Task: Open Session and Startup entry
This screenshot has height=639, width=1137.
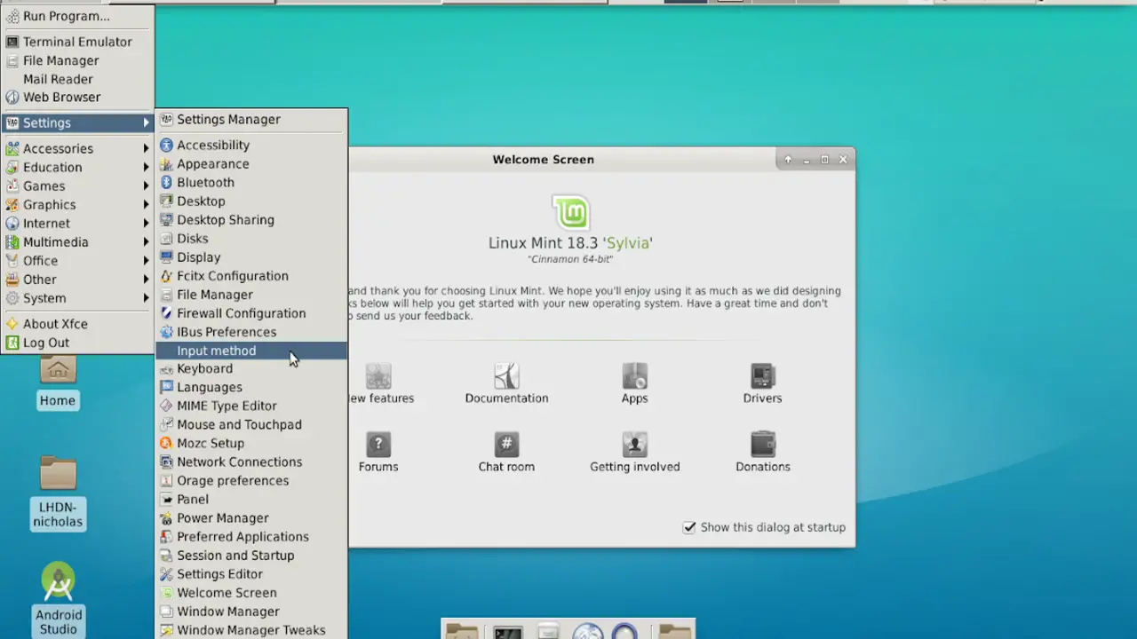Action: [x=251, y=555]
